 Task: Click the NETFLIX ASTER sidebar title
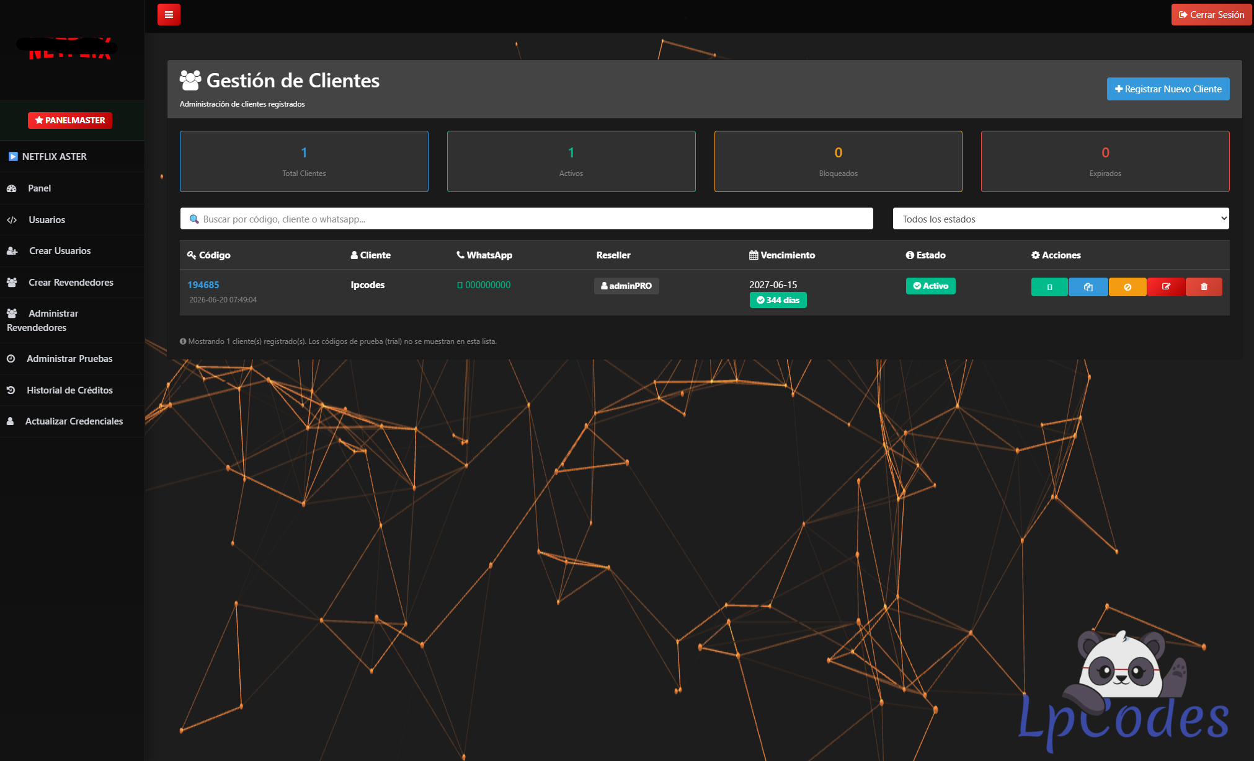(55, 157)
